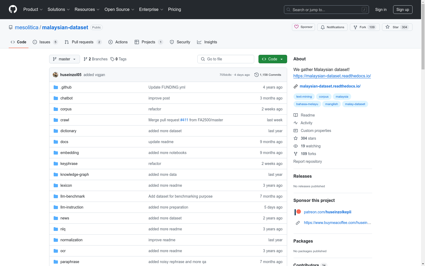Click the star icon beside 304 stars

[296, 138]
